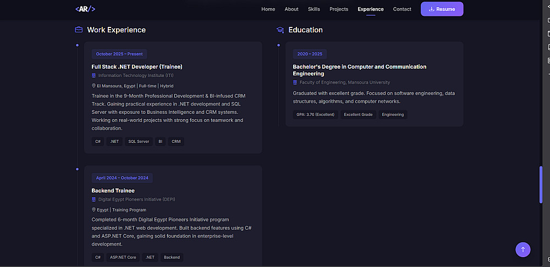550x267 pixels.
Task: Click the GPA: 3.76 (Excellent) tag
Action: pos(315,114)
